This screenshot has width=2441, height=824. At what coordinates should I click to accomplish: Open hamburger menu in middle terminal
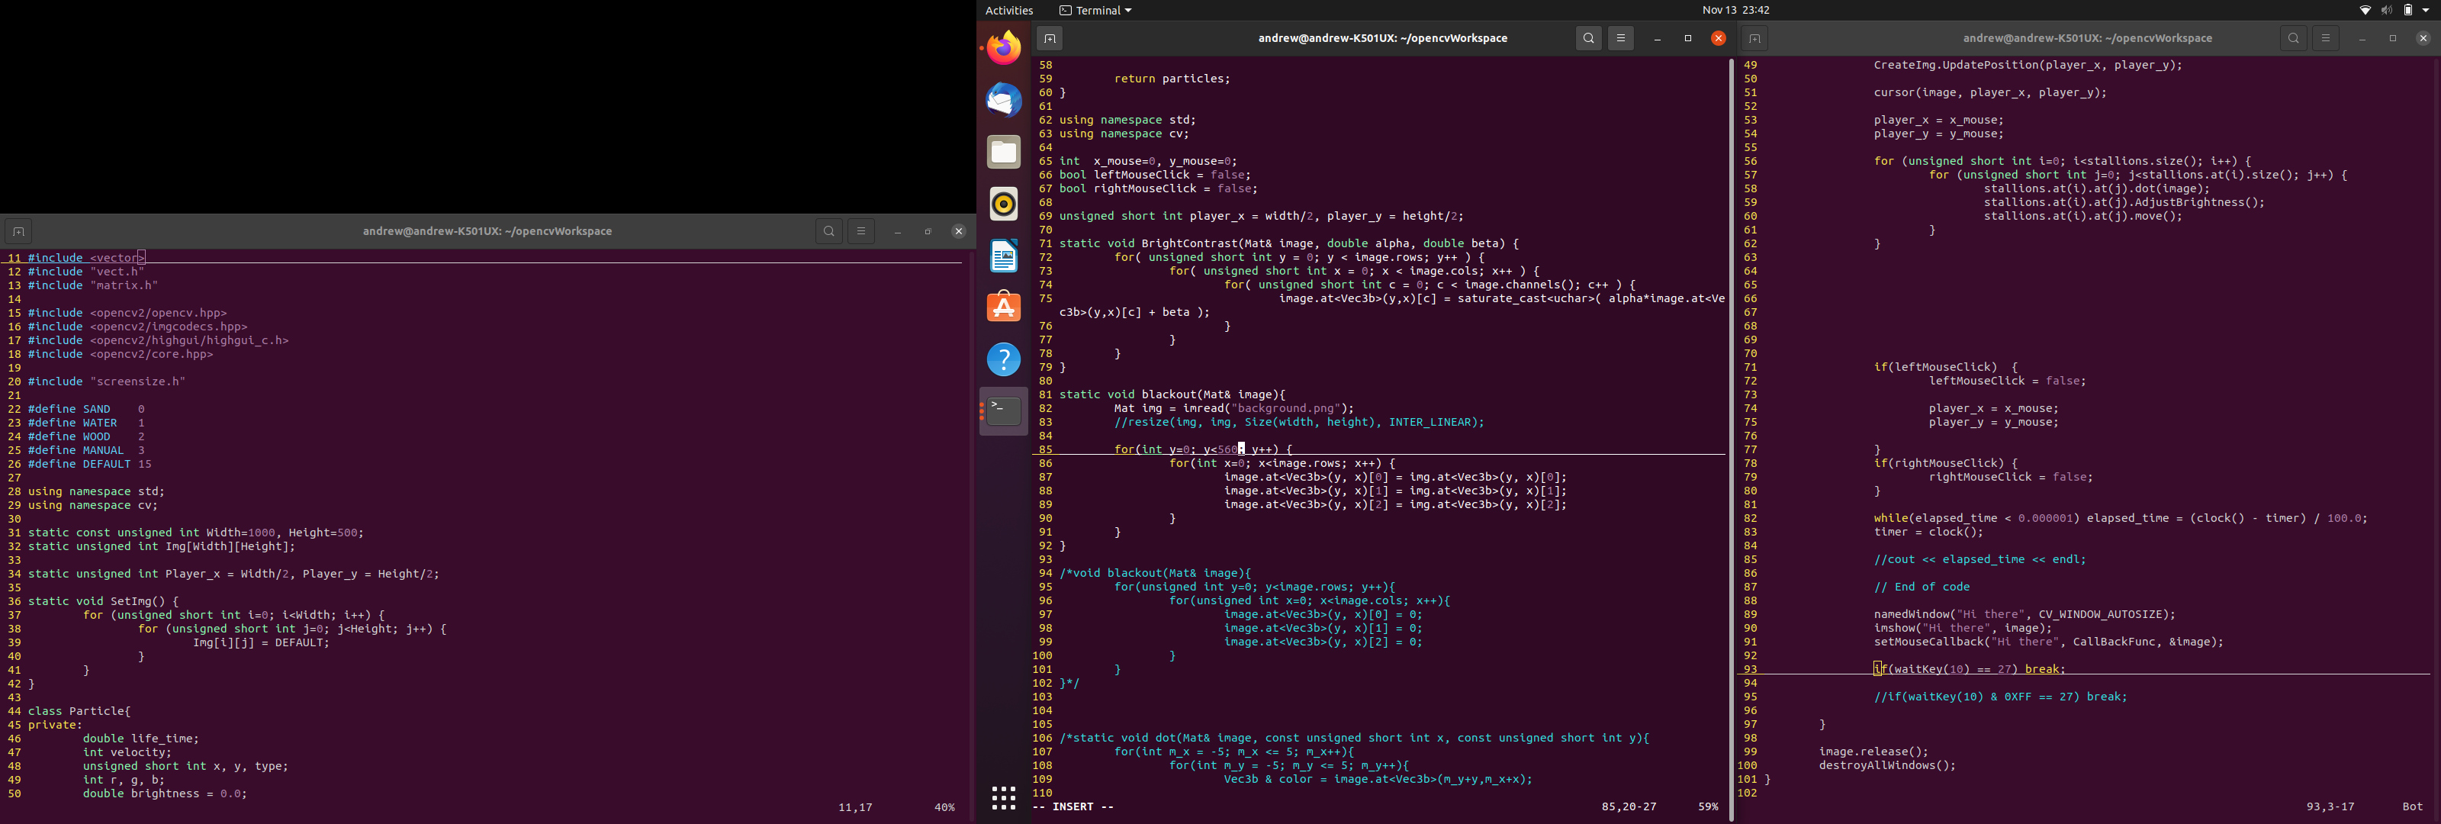(x=1621, y=39)
